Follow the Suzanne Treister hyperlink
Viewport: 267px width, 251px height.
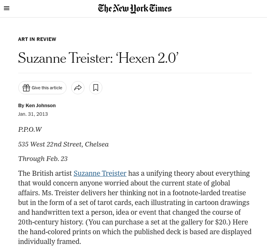(100, 173)
